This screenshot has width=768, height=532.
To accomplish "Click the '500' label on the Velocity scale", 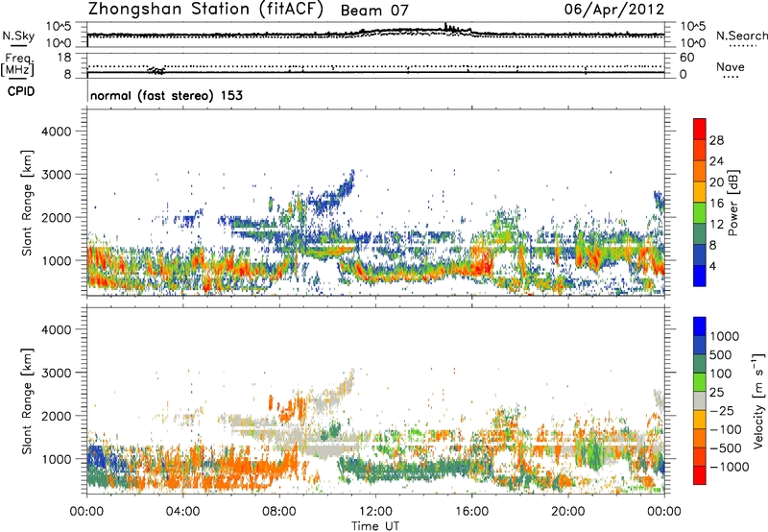I will click(720, 354).
